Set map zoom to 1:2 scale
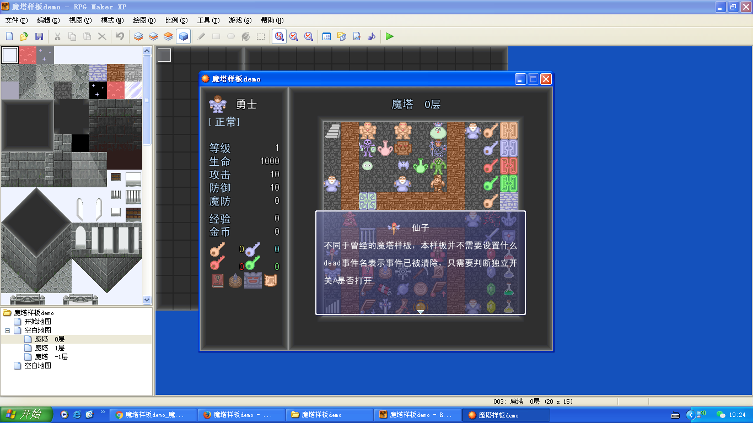 (294, 36)
